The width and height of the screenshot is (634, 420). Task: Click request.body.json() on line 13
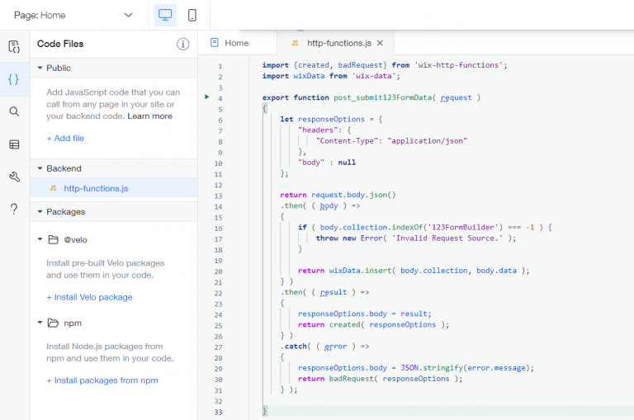[353, 195]
